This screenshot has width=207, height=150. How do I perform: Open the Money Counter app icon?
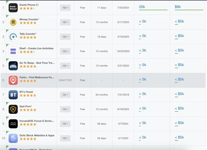(13, 22)
